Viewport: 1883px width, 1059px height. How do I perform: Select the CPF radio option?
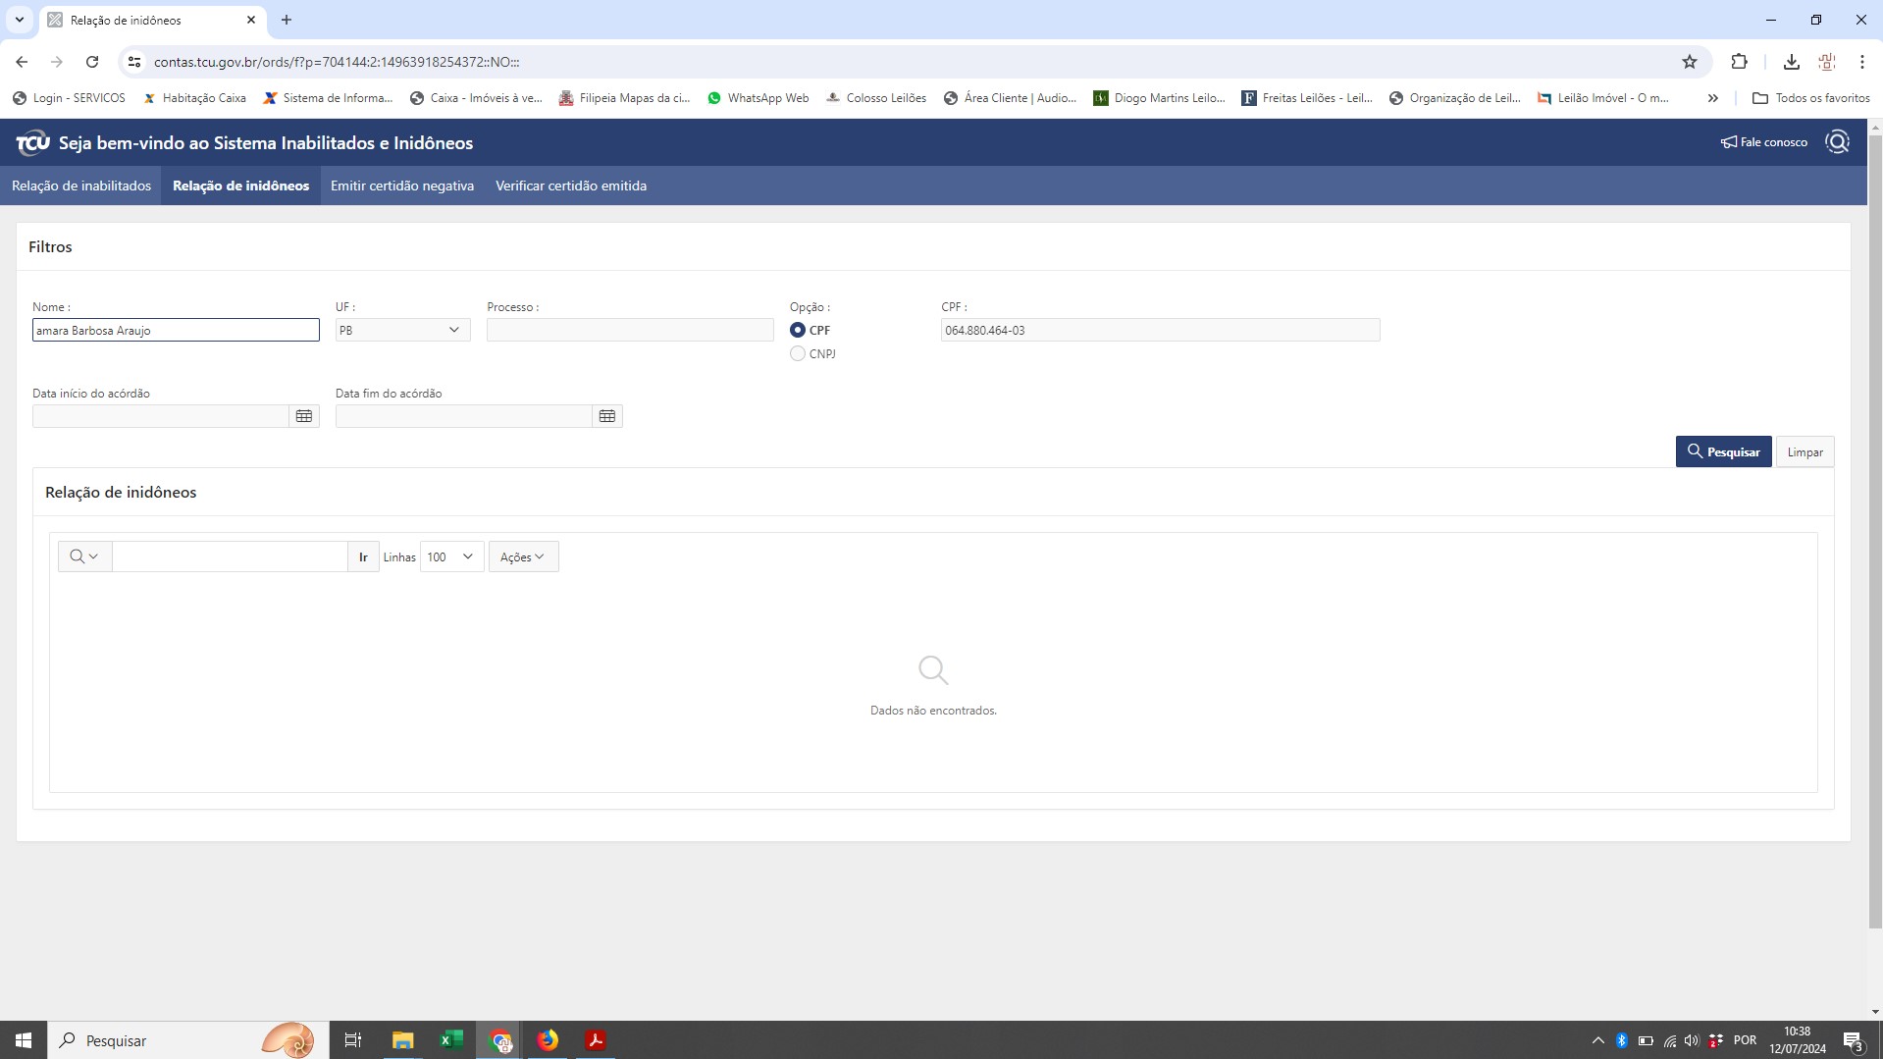click(798, 331)
